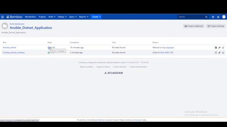Follow the Build dashboard breadcrumb link

[x=17, y=24]
